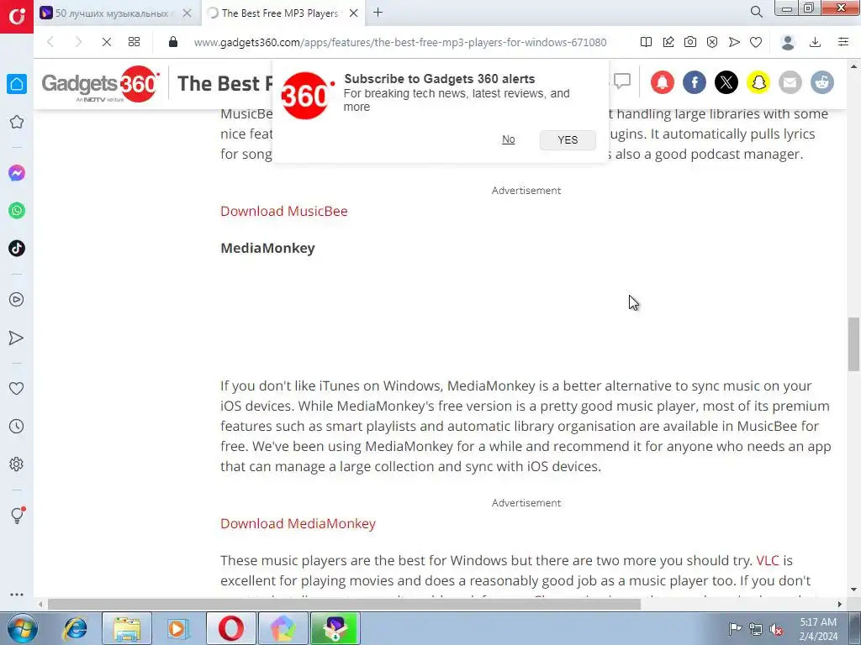The height and width of the screenshot is (645, 861).
Task: Open Windows Explorer folder on taskbar
Action: point(126,628)
